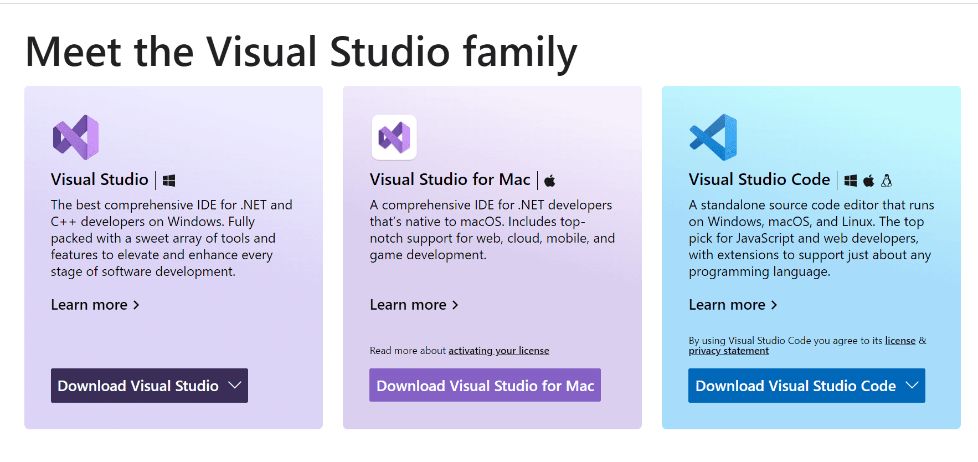Click the chevron after Visual Studio Code's Learn more
Viewport: 978px width, 462px height.
(774, 305)
